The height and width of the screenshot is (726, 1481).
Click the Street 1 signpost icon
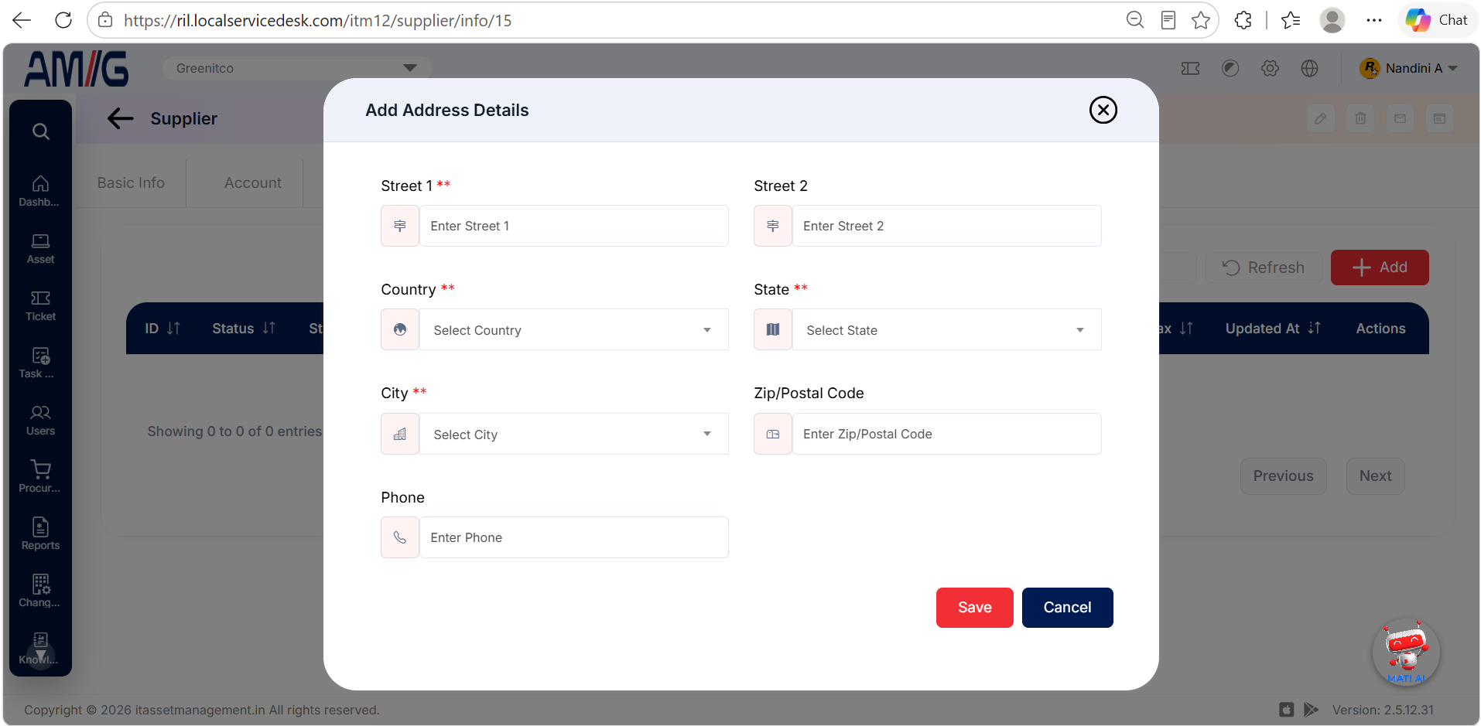(400, 226)
